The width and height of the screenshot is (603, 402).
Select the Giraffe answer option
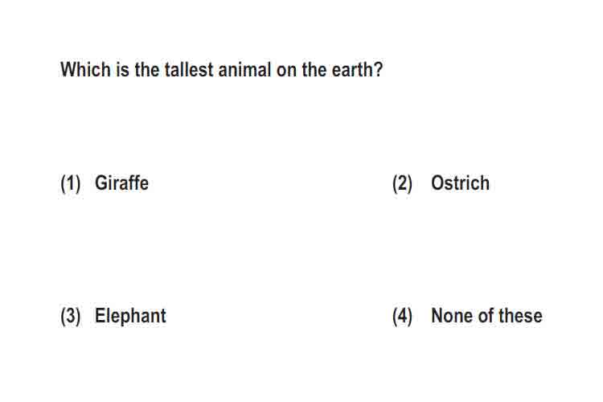[121, 183]
